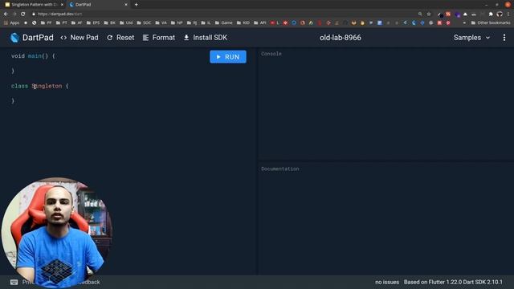514x289 pixels.
Task: Open the Apps bookmarks shortcut
Action: [11, 23]
